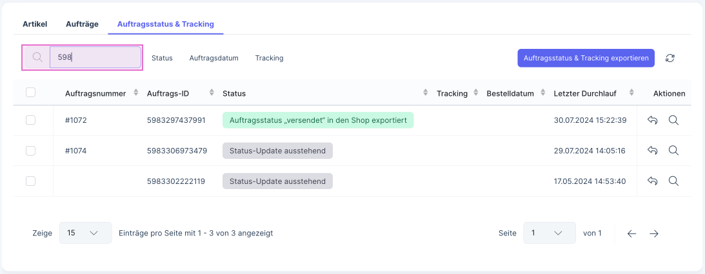Click revert arrow for order ID 5983302222119
705x274 pixels.
click(652, 181)
